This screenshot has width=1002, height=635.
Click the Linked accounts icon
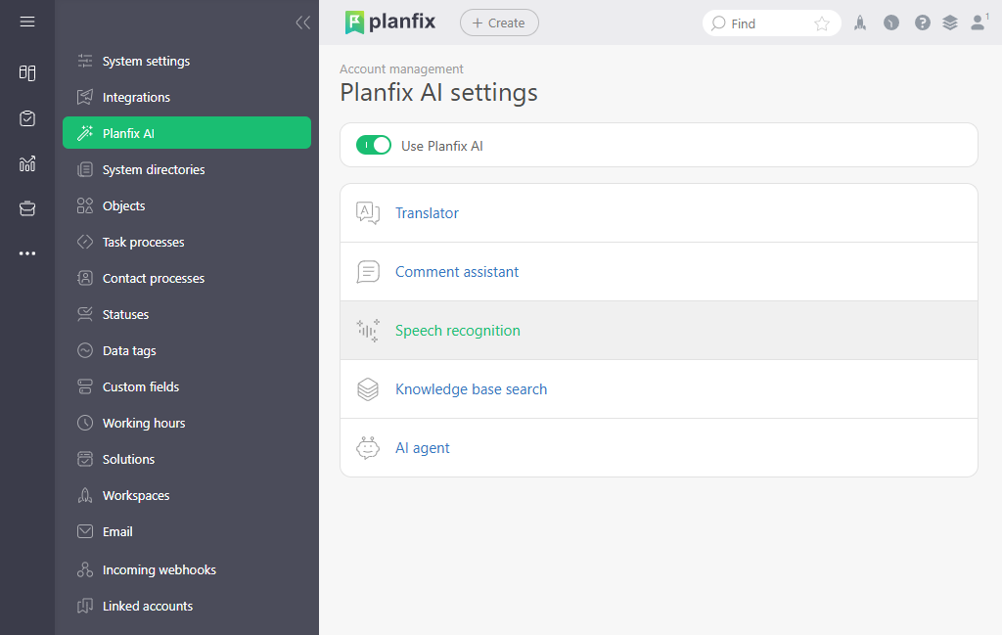tap(85, 606)
